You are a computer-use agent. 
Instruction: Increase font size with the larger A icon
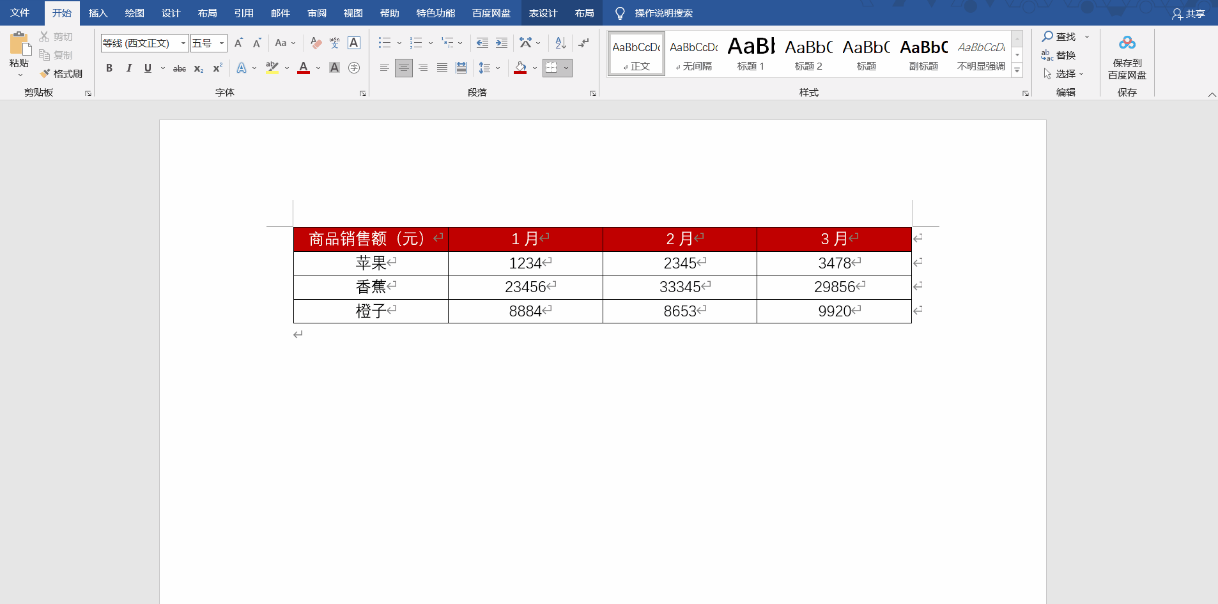point(238,43)
